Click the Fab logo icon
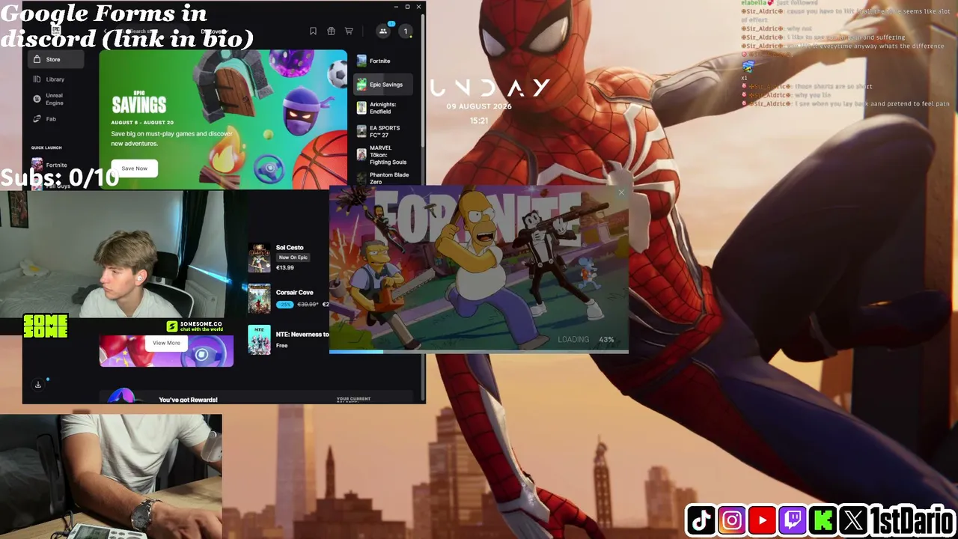This screenshot has height=539, width=958. tap(37, 119)
